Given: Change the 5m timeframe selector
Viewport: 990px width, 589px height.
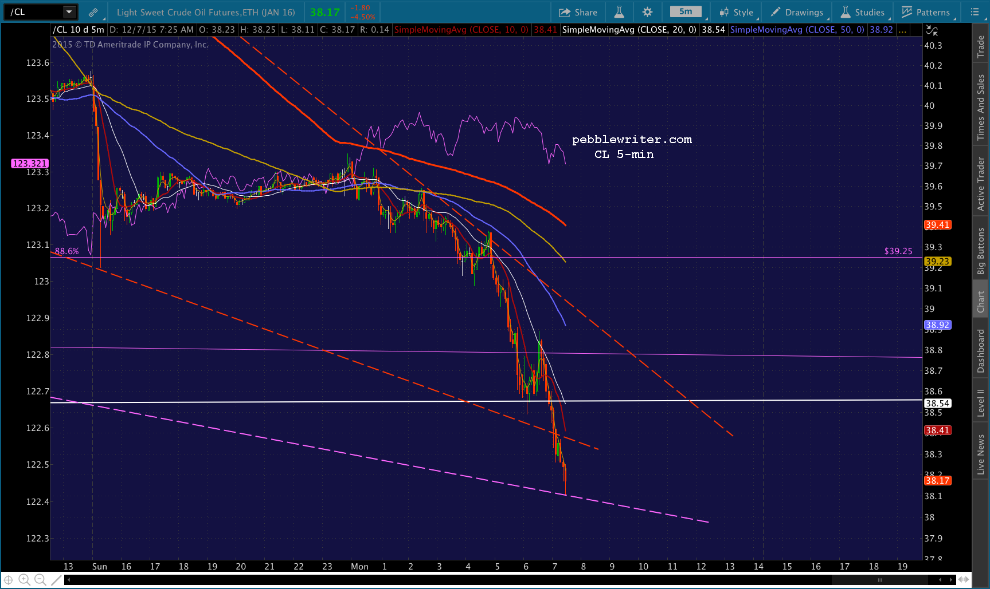Looking at the screenshot, I should tap(686, 11).
